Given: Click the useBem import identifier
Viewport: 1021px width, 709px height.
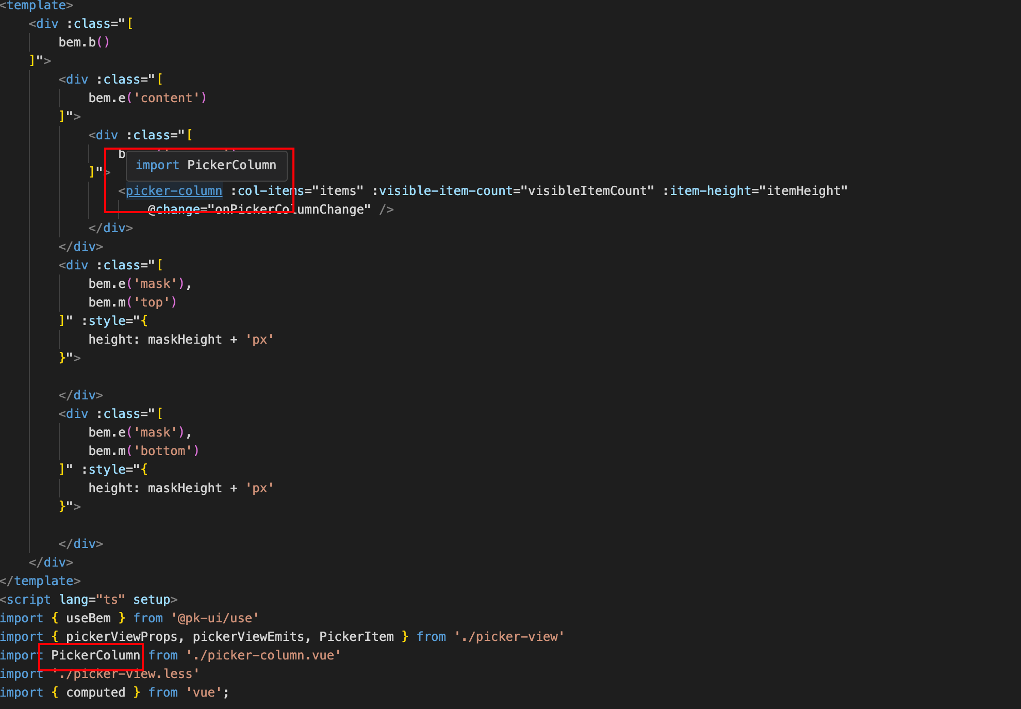Looking at the screenshot, I should point(88,618).
